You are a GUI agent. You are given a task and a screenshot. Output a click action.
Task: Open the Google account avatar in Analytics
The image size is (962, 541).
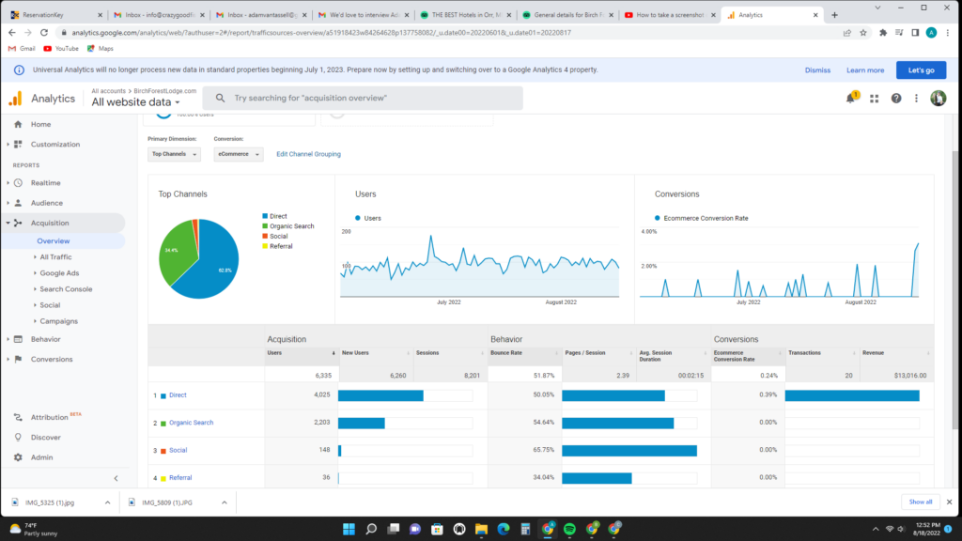[x=939, y=98]
